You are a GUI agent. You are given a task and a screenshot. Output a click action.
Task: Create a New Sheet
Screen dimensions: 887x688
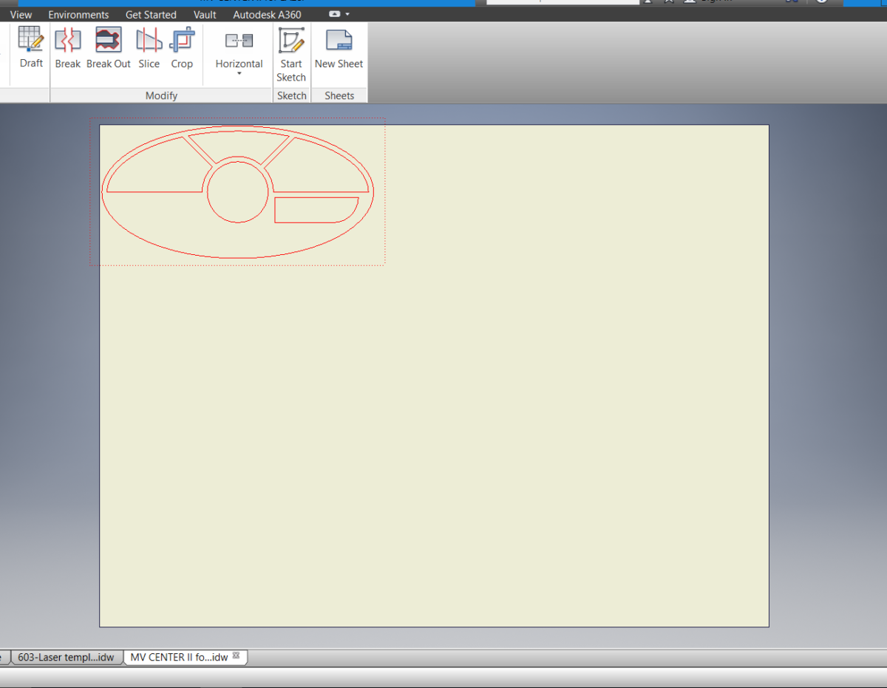coord(339,47)
